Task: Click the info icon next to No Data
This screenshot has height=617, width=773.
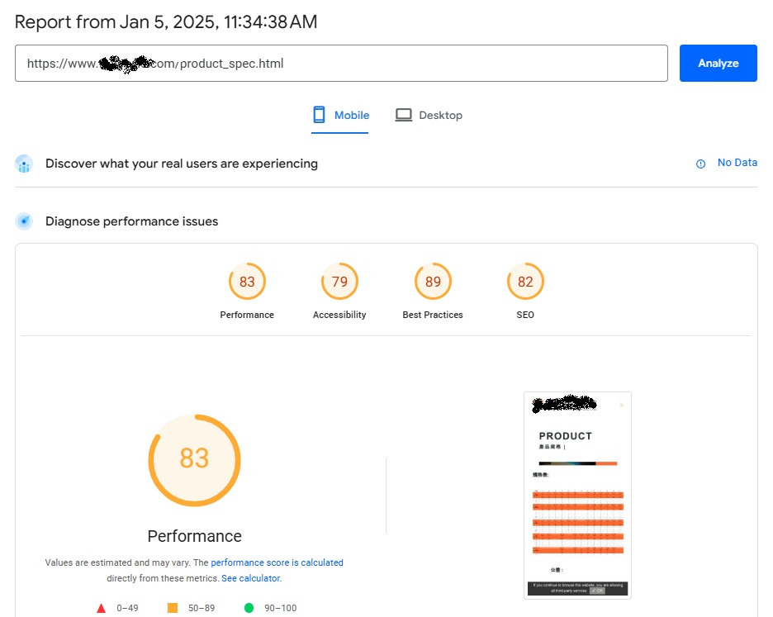Action: 701,163
